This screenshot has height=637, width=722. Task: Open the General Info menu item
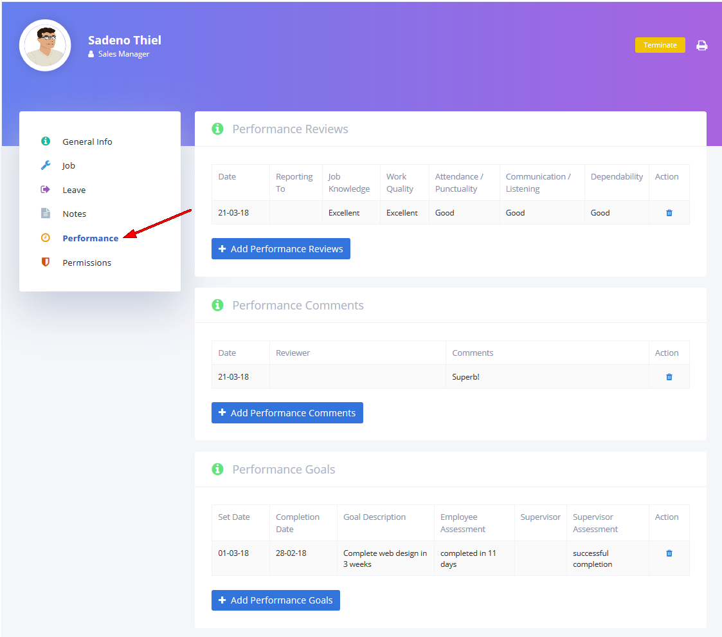[x=87, y=142]
